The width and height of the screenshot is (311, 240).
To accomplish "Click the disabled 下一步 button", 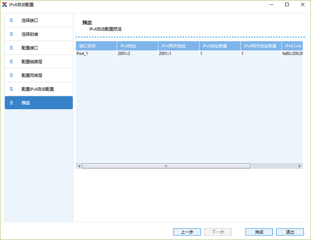I will click(x=218, y=232).
